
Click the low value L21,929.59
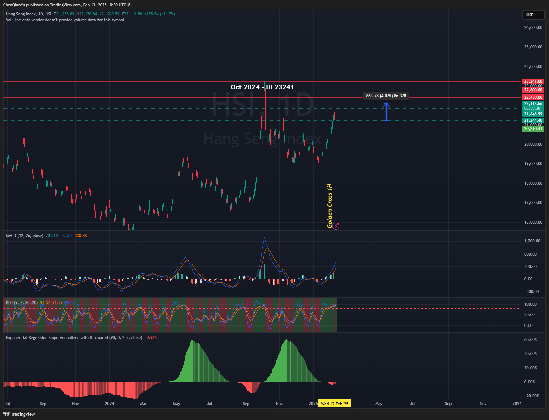pos(109,14)
